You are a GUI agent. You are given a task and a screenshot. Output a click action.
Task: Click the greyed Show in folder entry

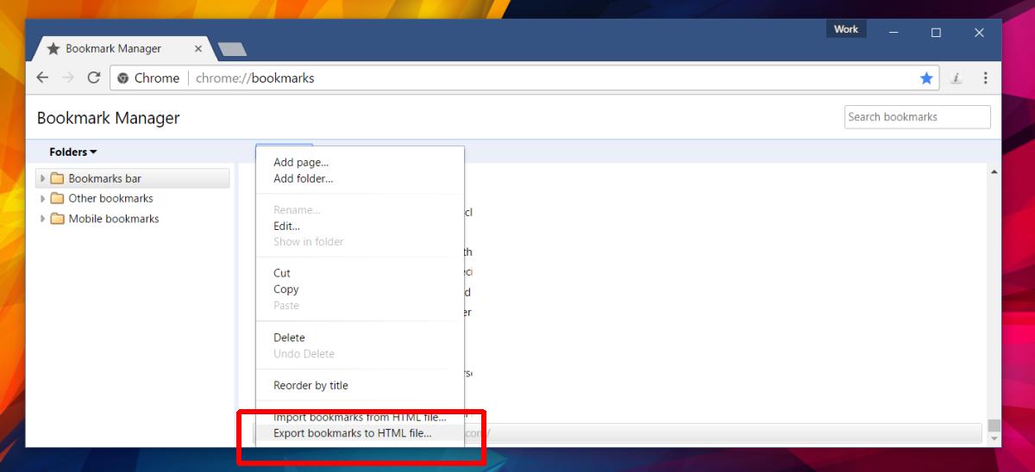pos(308,242)
